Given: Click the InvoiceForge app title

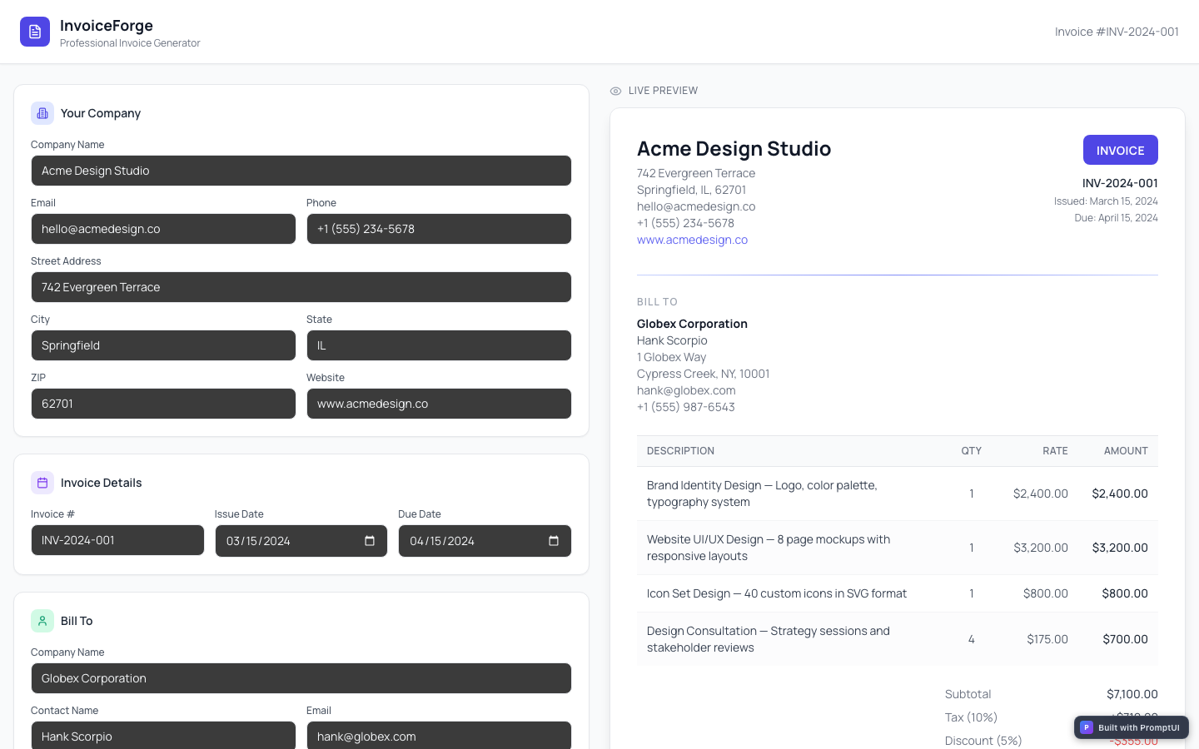Looking at the screenshot, I should (107, 25).
